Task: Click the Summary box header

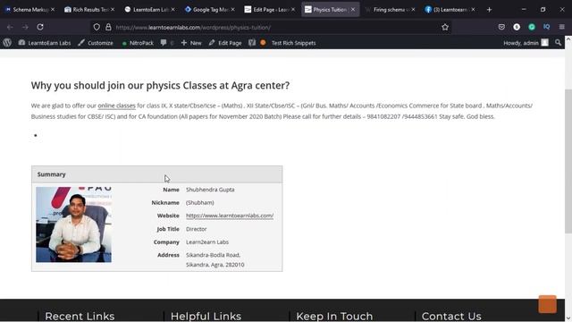Action: pos(157,174)
